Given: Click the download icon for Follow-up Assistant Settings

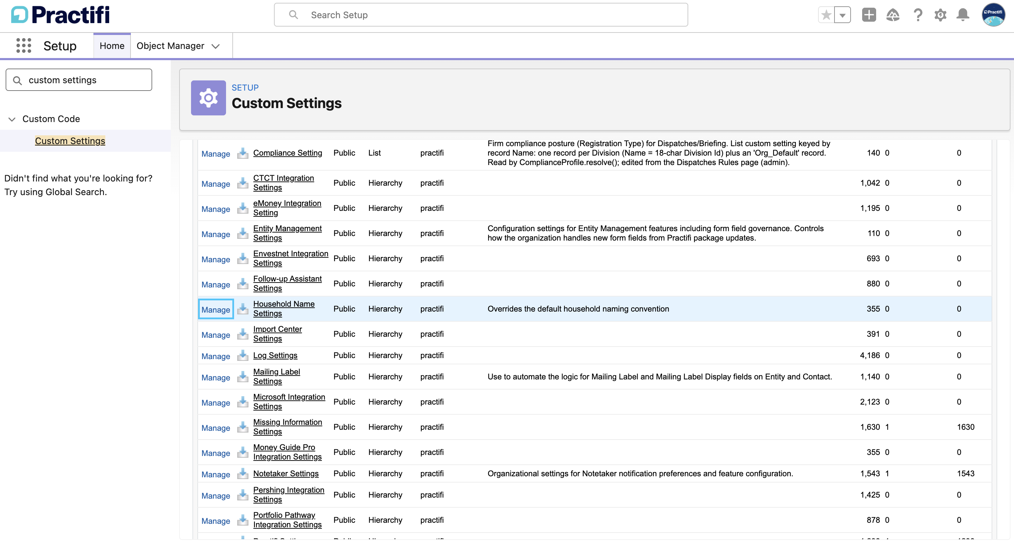Looking at the screenshot, I should [x=242, y=283].
